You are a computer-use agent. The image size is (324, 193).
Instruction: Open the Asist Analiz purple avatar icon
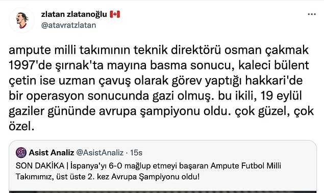click(21, 153)
